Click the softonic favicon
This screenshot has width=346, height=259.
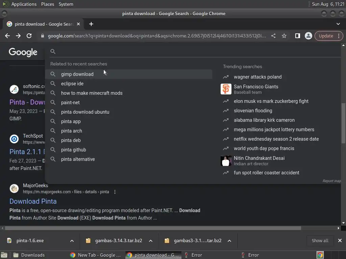click(x=14, y=89)
